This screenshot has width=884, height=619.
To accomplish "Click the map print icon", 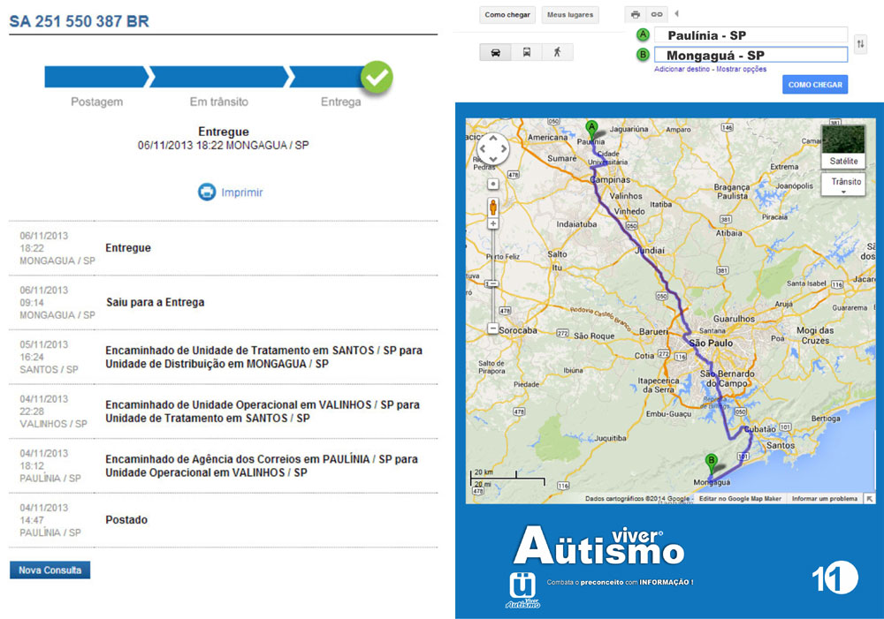I will click(x=635, y=14).
